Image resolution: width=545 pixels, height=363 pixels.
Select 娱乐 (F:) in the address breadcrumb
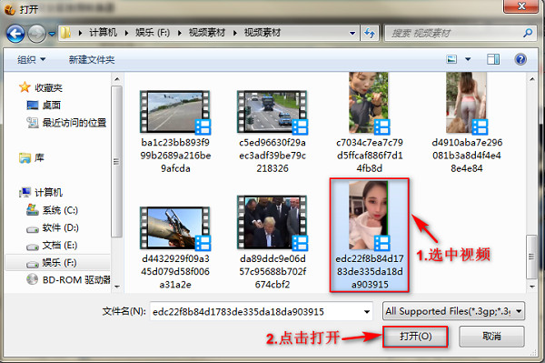click(x=153, y=33)
